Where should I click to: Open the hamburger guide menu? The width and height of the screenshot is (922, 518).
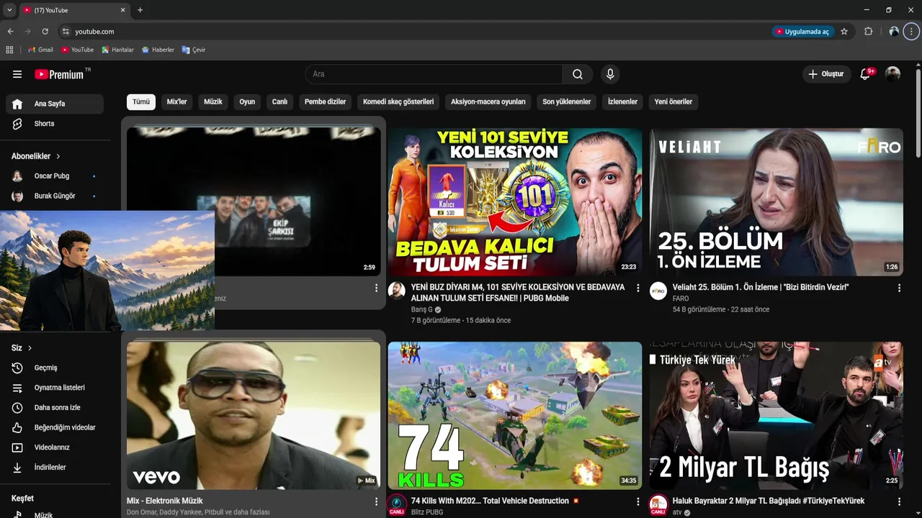point(17,74)
